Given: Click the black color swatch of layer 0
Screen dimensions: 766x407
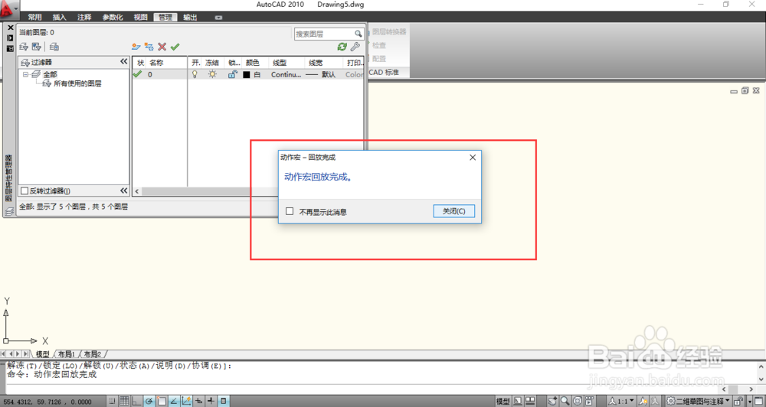Looking at the screenshot, I should click(x=246, y=75).
